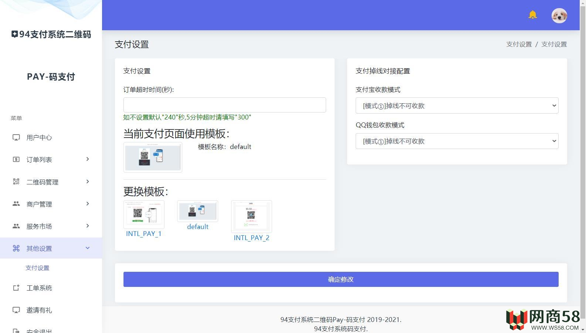Open 二维码管理 menu item

(x=51, y=182)
